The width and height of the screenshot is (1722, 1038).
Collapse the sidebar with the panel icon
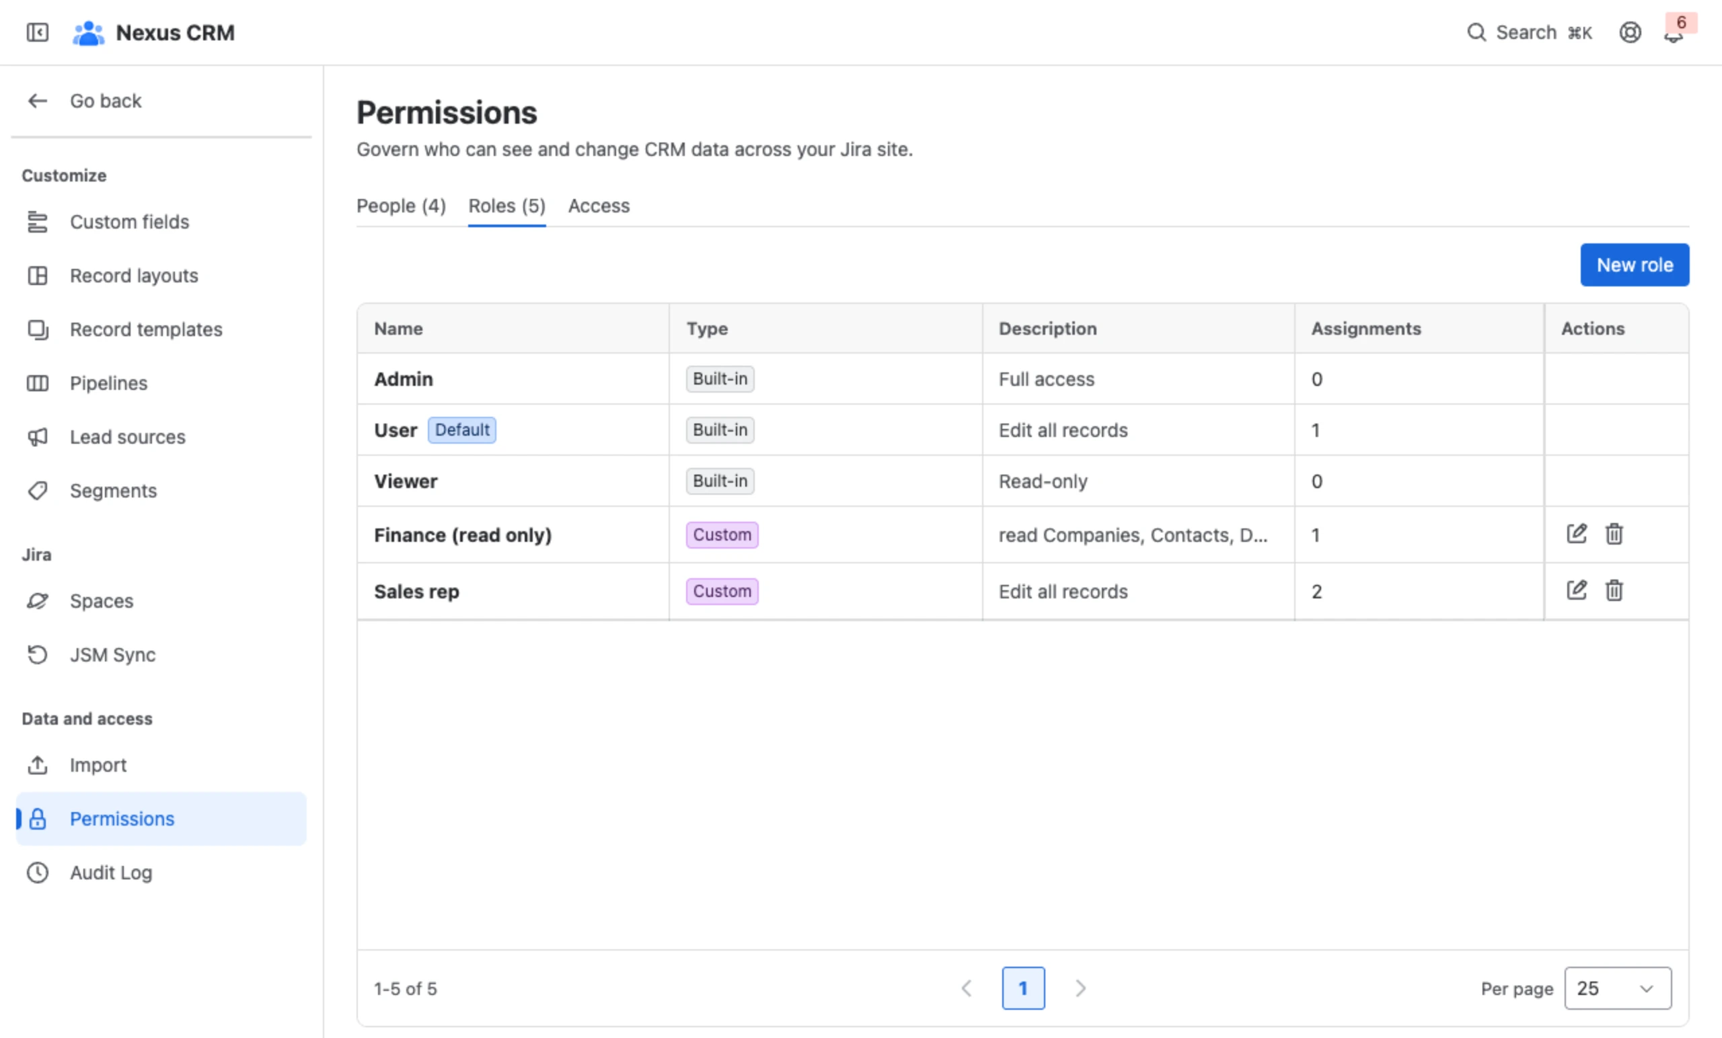(x=37, y=32)
